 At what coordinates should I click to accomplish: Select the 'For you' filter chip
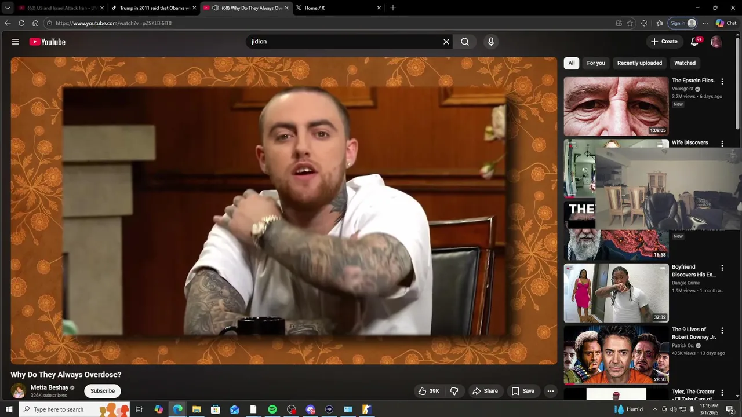[x=596, y=63]
